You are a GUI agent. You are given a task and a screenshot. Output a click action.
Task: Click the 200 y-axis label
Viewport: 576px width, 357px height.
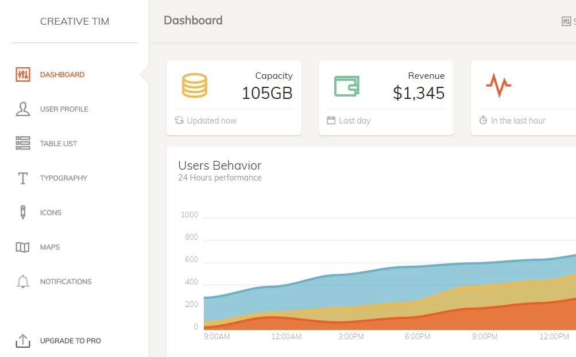click(x=191, y=305)
